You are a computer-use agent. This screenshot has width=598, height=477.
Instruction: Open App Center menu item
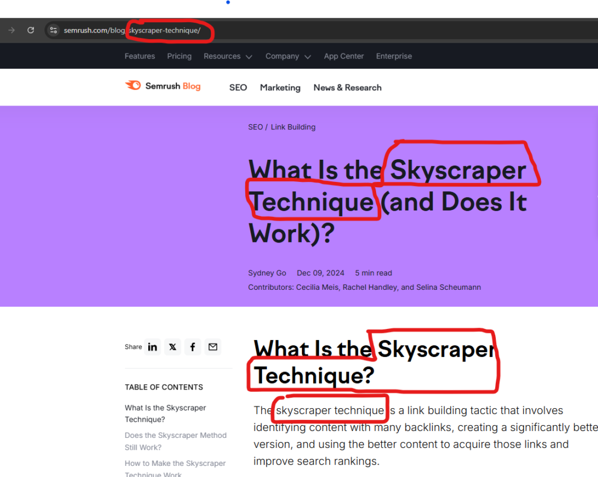tap(344, 56)
